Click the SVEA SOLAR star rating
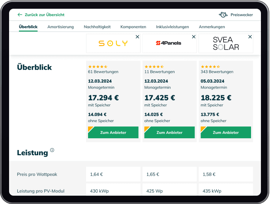This screenshot has height=204, width=270. [x=210, y=67]
